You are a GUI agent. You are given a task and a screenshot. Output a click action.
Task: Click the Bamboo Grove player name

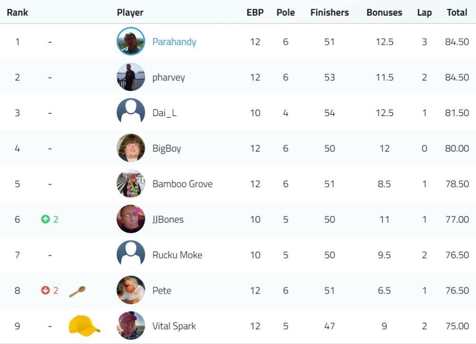pos(182,184)
